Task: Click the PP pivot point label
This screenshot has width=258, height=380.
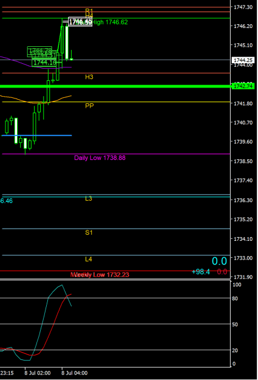Action: tap(89, 106)
